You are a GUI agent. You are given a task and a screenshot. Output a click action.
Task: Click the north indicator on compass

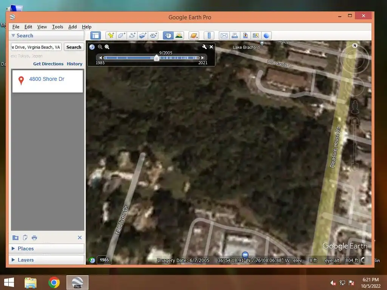[x=355, y=46]
